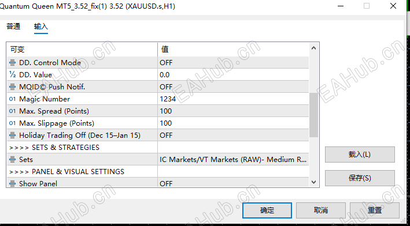Open MQID Push Notif. OFF value dropdown

click(233, 87)
